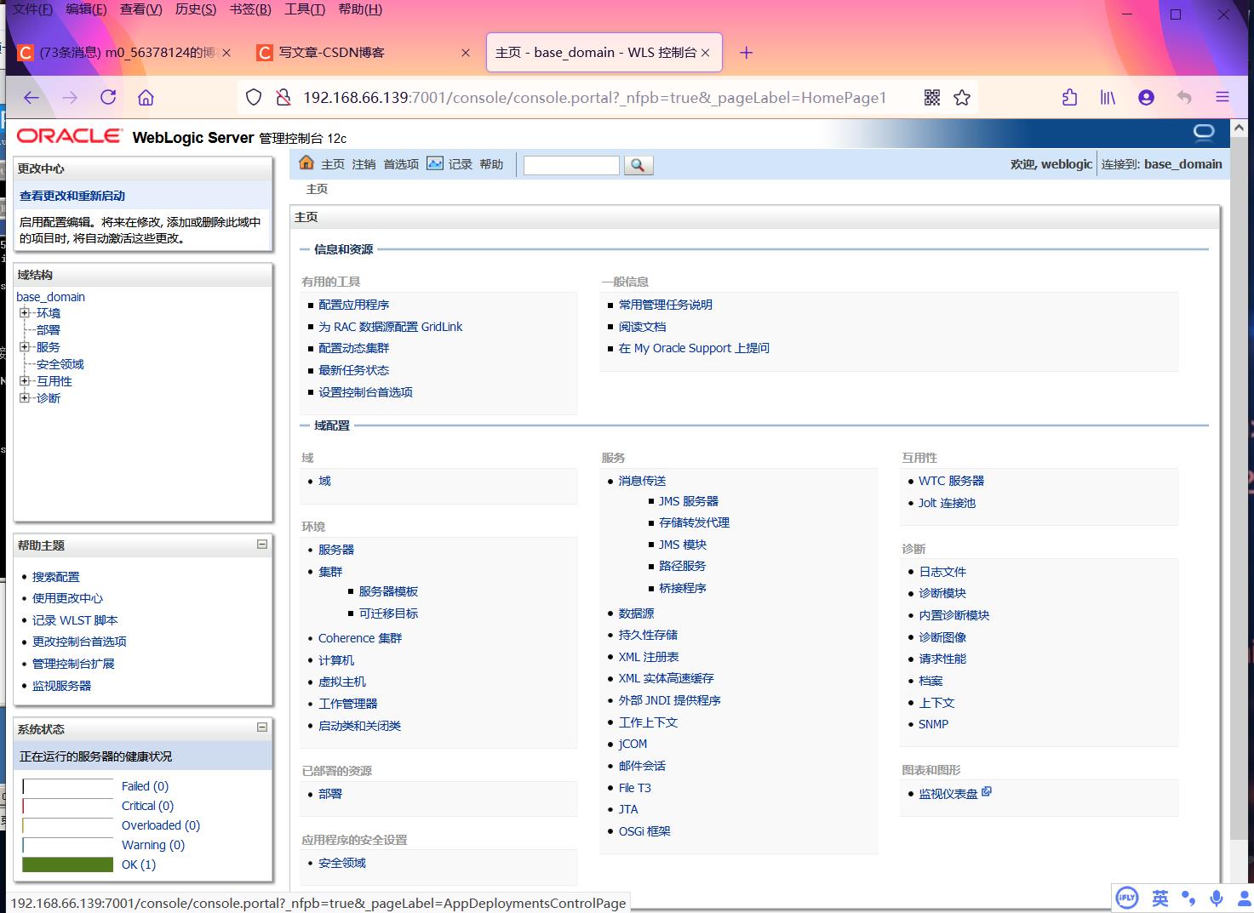Screen dimensions: 1254x913
Task: Click 首选项 in the console toolbar
Action: tap(401, 164)
